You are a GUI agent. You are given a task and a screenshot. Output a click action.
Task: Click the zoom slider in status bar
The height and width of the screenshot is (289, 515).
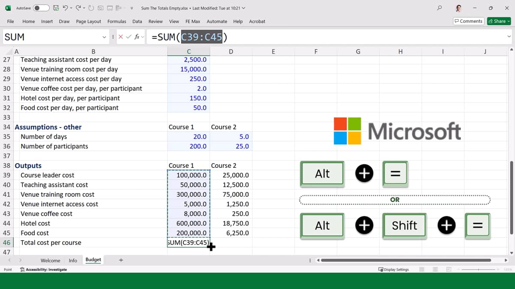[478, 269]
